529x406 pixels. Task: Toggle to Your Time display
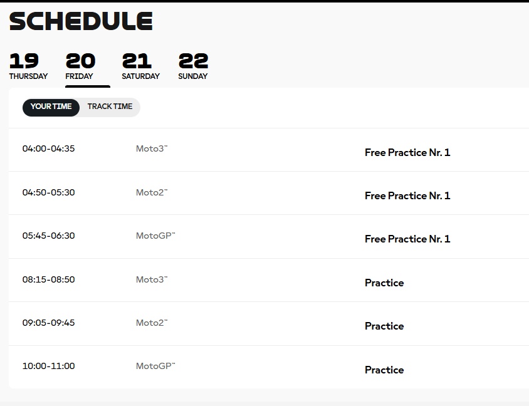click(x=51, y=107)
